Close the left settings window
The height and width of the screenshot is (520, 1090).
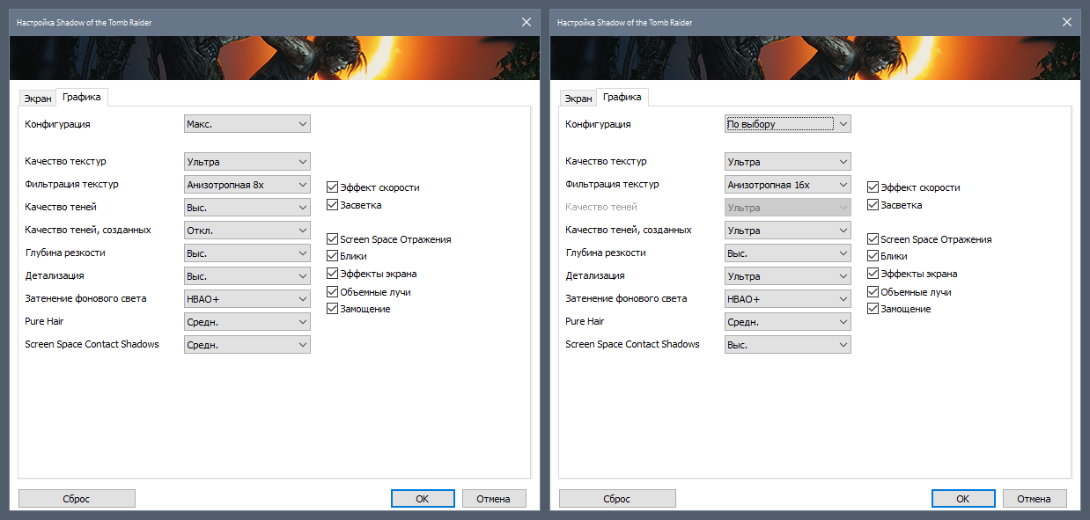527,22
